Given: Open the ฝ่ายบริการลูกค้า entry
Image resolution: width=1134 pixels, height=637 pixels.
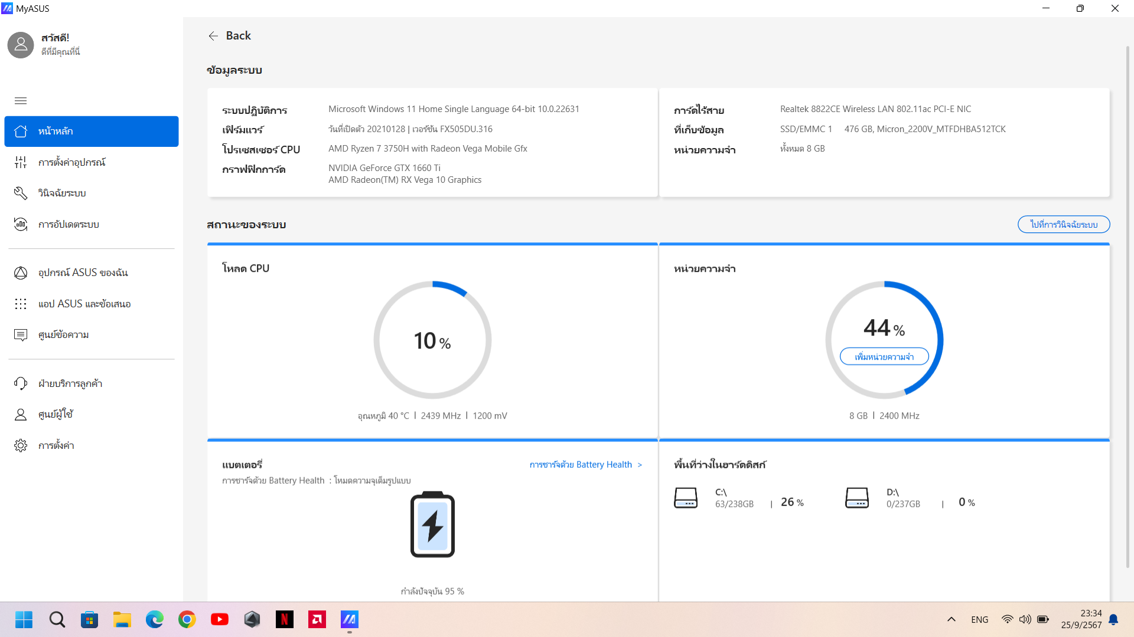Looking at the screenshot, I should pos(92,383).
